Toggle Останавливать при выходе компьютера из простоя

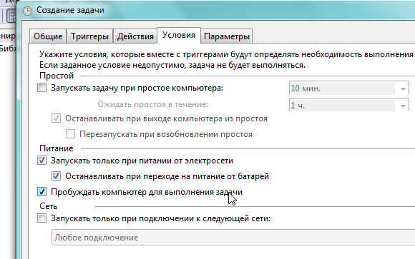click(x=56, y=118)
